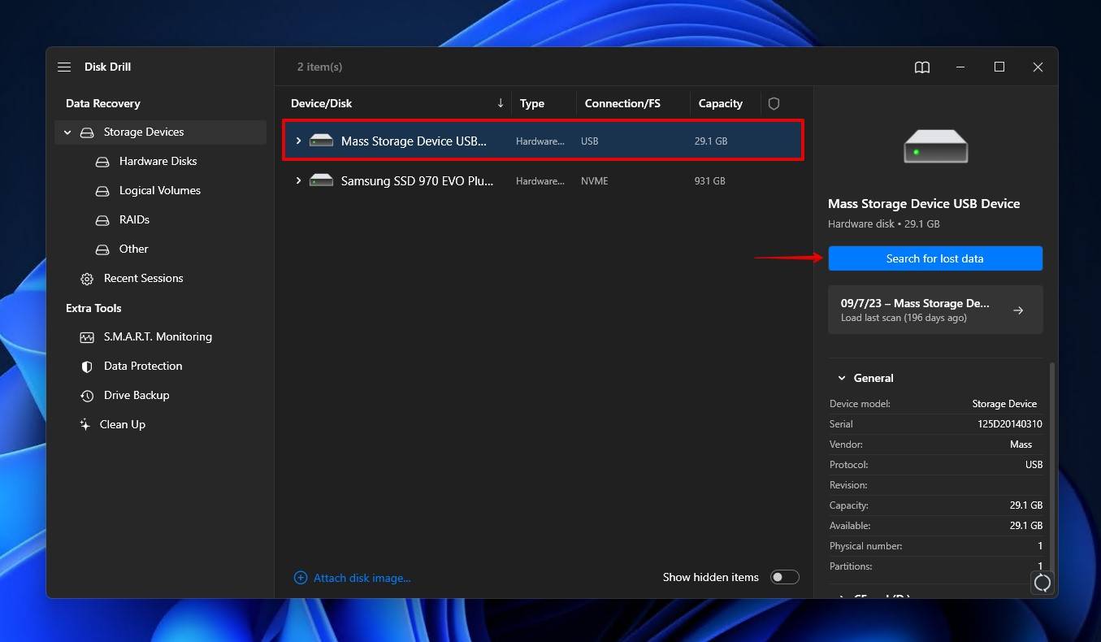The width and height of the screenshot is (1101, 642).
Task: Select Hardware Disks in the sidebar
Action: click(158, 161)
